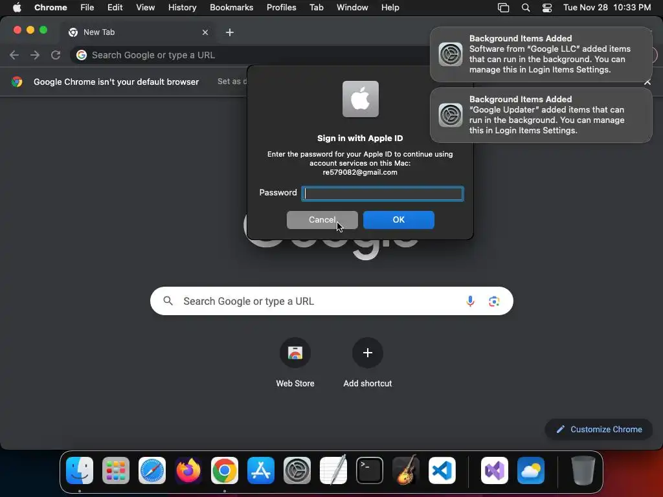Click the date and time in menu bar
This screenshot has width=663, height=497.
pos(607,7)
